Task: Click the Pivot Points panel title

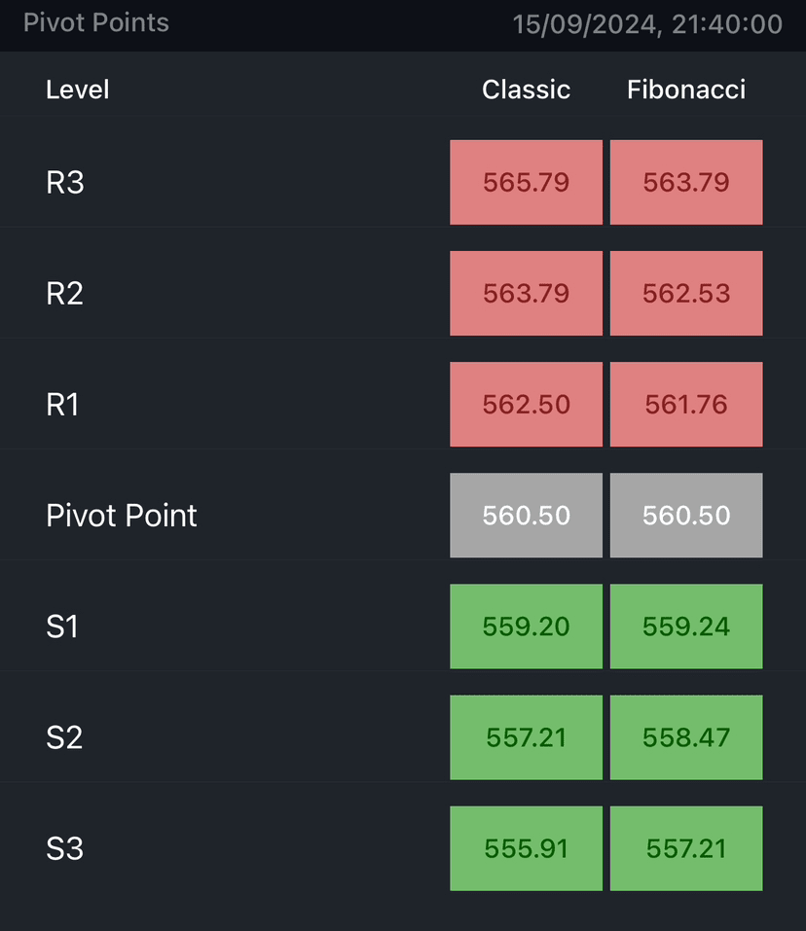Action: 95,22
